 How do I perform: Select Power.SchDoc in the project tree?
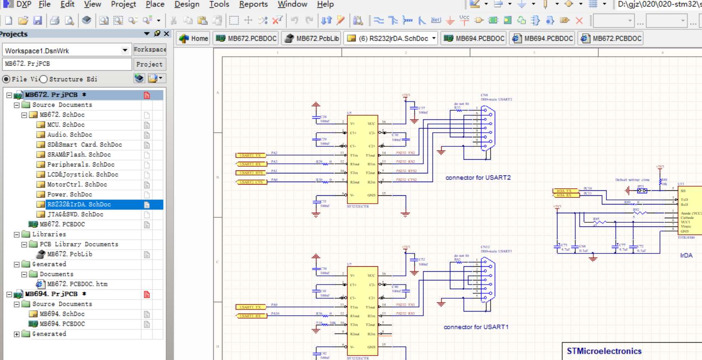tap(70, 195)
